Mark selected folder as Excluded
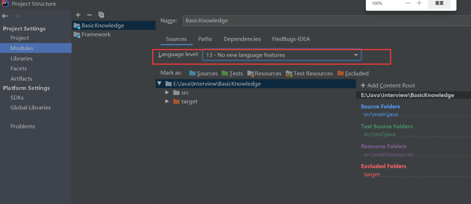471x204 pixels. pyautogui.click(x=353, y=73)
